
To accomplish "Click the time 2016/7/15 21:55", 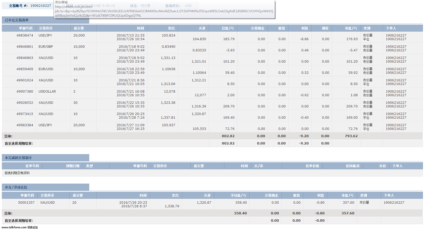I will coord(130,35).
